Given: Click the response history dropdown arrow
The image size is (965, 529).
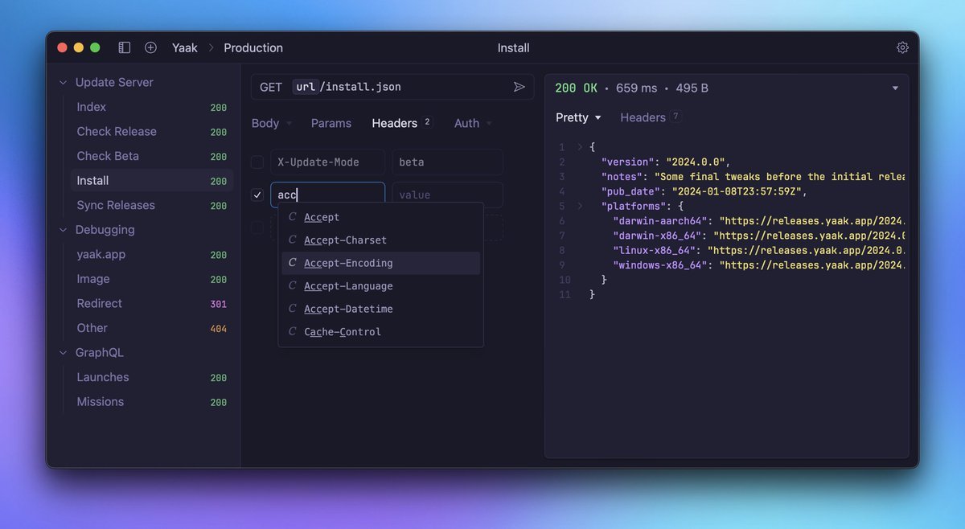Looking at the screenshot, I should (x=895, y=88).
